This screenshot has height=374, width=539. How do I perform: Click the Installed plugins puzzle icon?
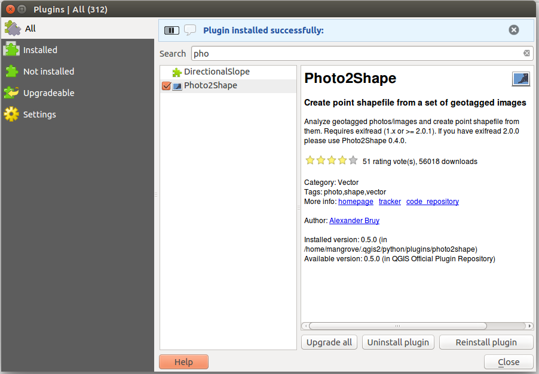point(12,50)
